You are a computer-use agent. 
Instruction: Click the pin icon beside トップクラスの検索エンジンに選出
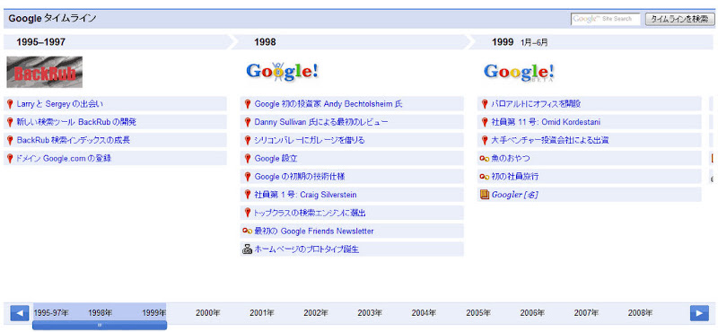[248, 213]
